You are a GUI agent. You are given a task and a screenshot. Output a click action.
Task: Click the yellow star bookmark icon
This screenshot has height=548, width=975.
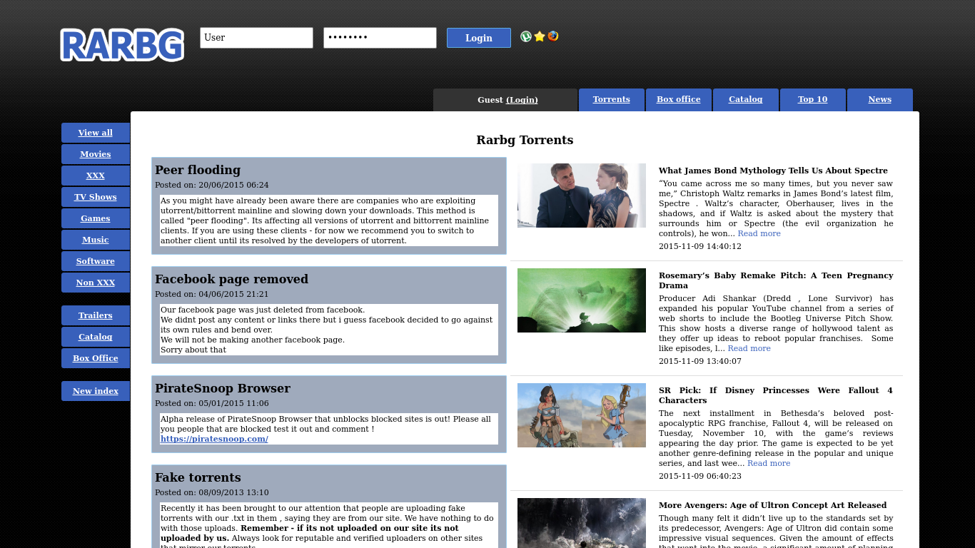540,36
